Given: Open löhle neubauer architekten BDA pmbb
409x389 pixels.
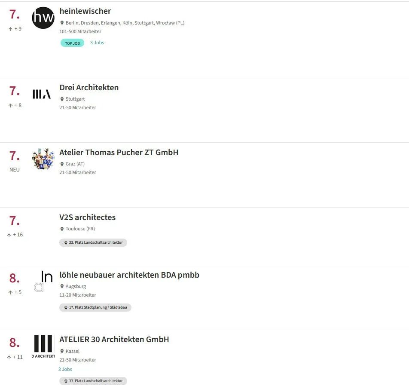Looking at the screenshot, I should point(129,275).
